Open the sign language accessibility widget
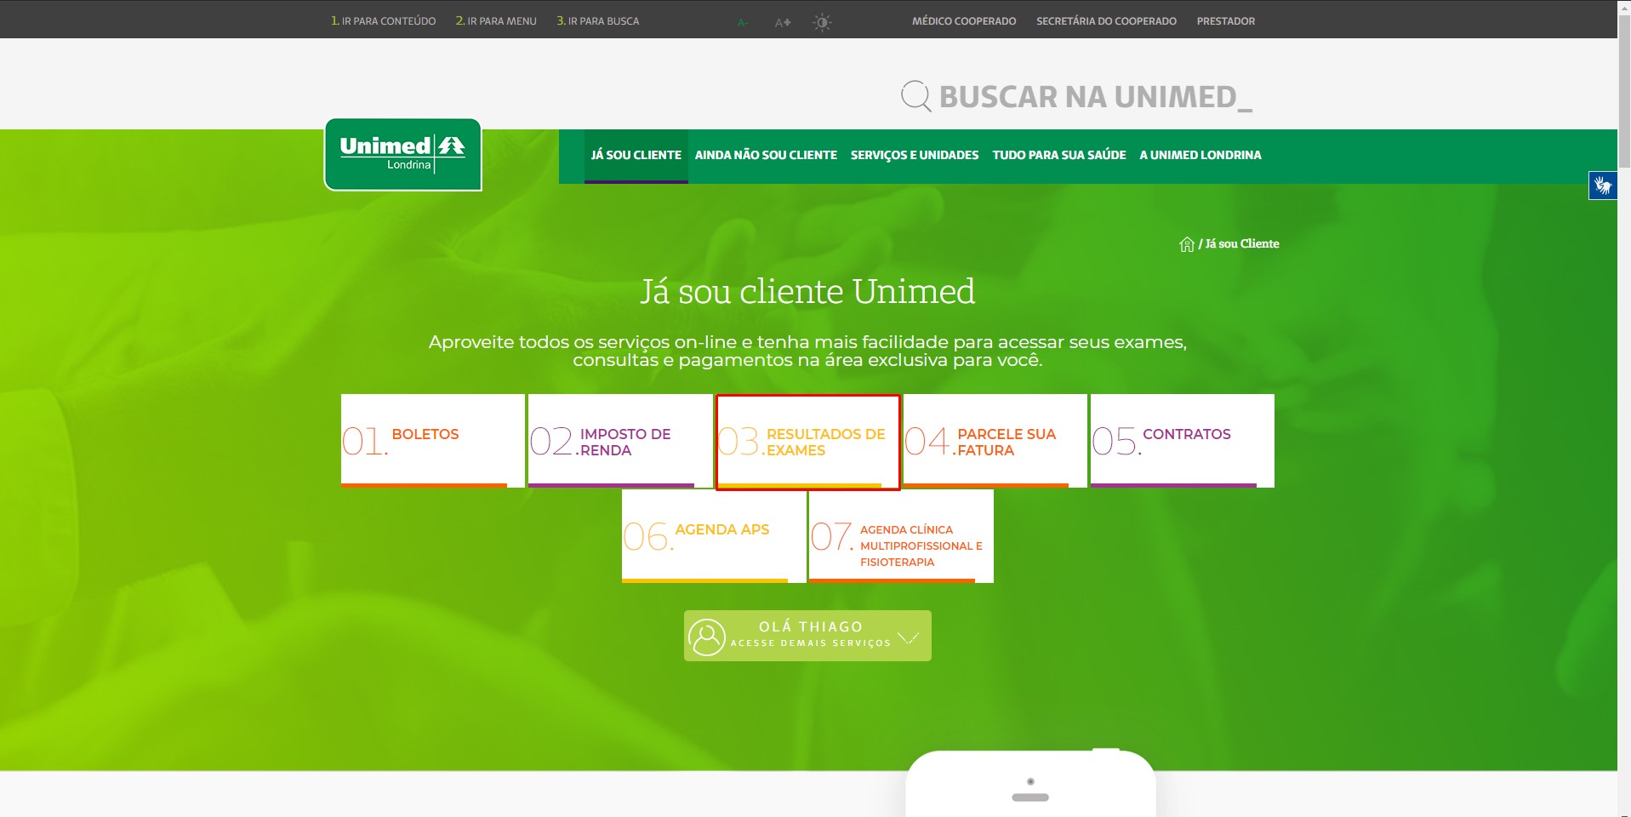 [1603, 186]
